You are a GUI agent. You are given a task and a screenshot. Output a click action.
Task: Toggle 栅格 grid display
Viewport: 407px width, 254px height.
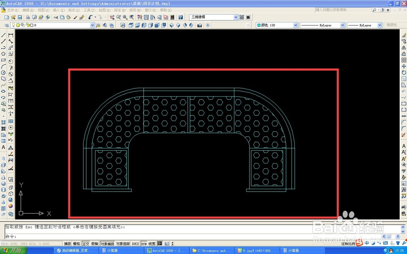click(x=77, y=243)
